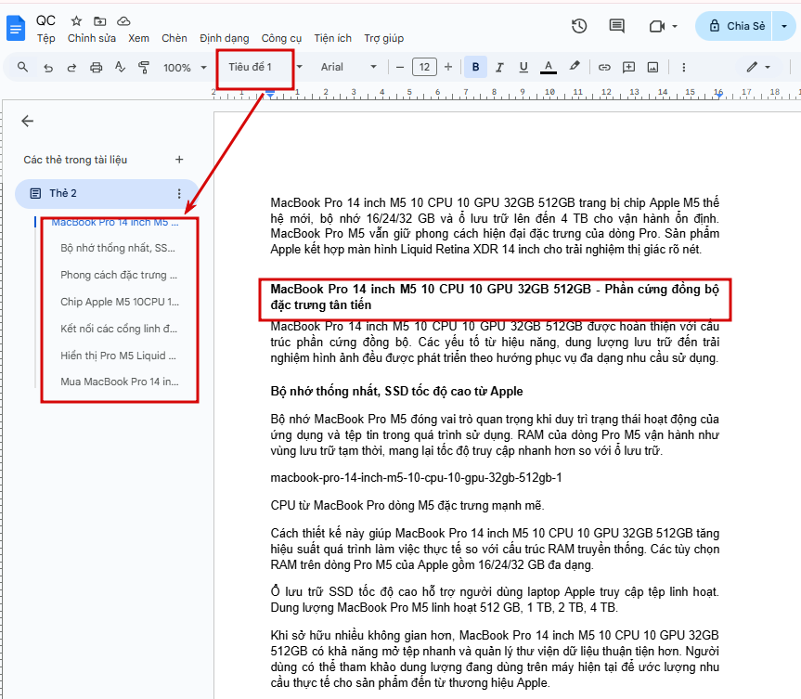Image resolution: width=801 pixels, height=699 pixels.
Task: Open the editing mode dropdown arrow
Action: pos(768,68)
